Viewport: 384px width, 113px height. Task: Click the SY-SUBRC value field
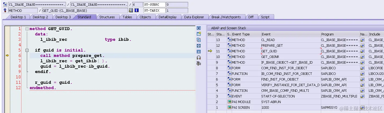pos(177,5)
